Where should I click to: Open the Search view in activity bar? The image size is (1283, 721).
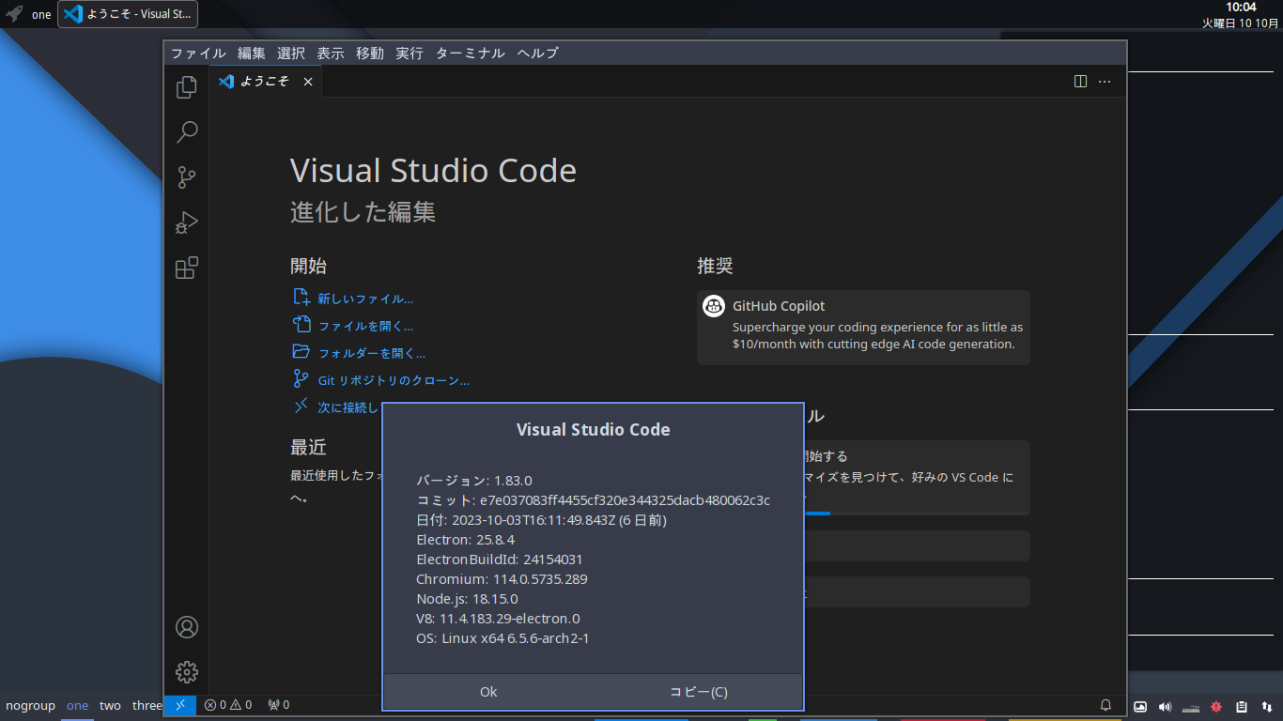187,132
